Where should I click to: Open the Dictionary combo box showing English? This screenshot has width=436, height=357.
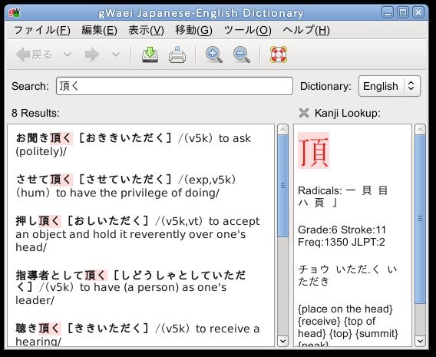tap(389, 86)
